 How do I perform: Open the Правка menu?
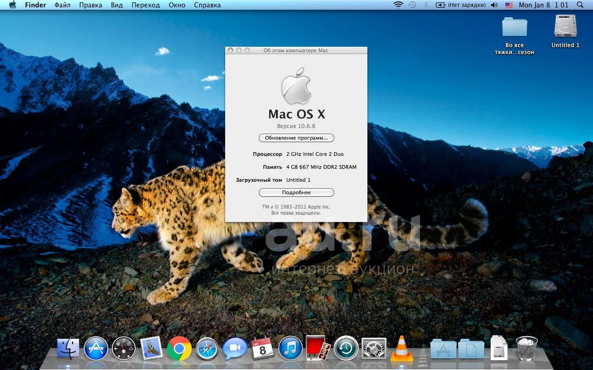[x=91, y=5]
